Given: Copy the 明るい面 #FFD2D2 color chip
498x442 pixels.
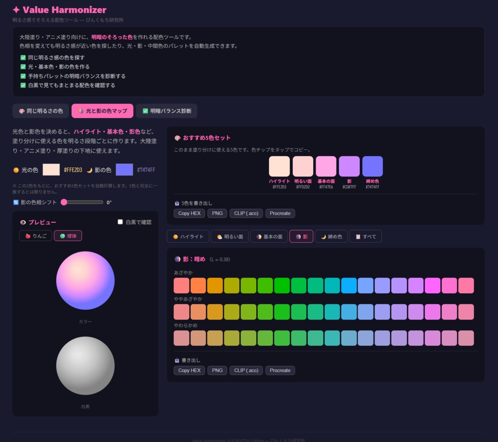Looking at the screenshot, I should click(302, 166).
